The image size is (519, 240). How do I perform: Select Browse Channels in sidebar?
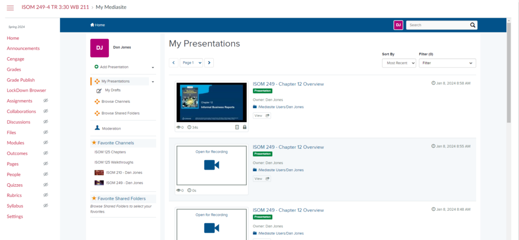click(x=116, y=101)
